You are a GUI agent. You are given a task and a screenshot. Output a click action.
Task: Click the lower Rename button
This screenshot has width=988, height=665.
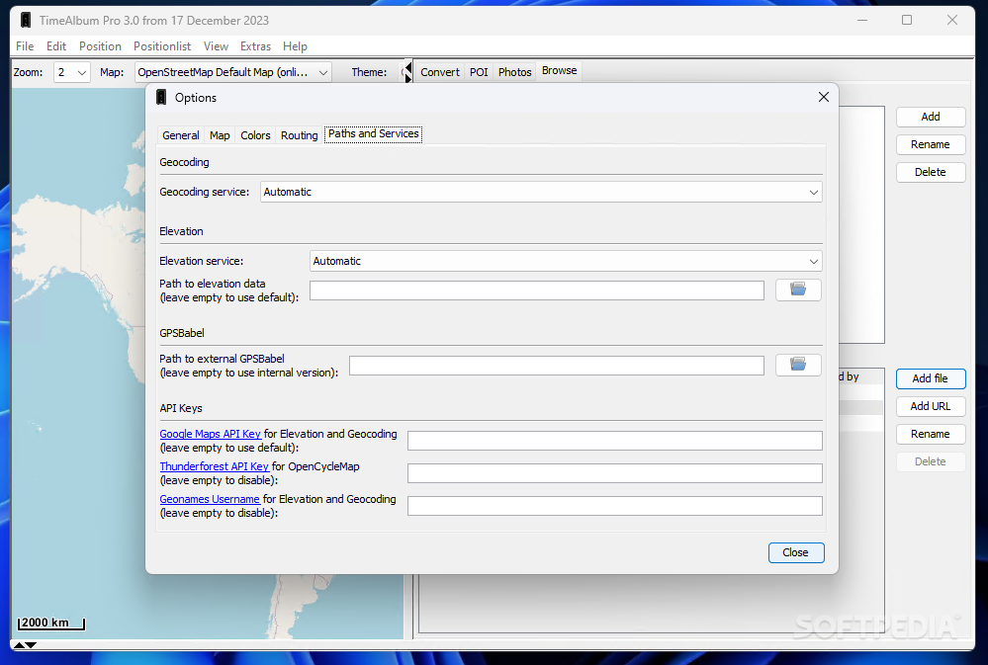[930, 434]
